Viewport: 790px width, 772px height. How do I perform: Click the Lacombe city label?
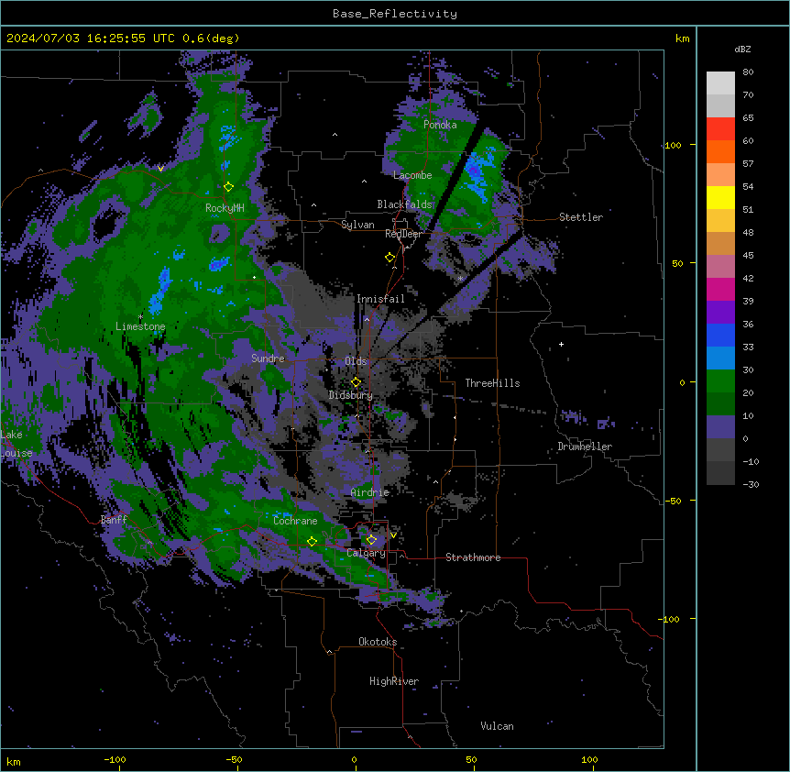412,175
